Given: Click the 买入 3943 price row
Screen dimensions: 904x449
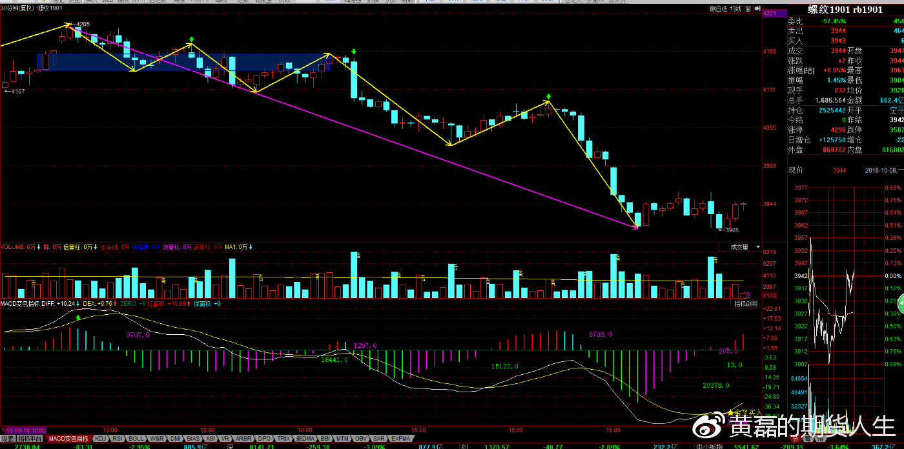Looking at the screenshot, I should [x=845, y=41].
